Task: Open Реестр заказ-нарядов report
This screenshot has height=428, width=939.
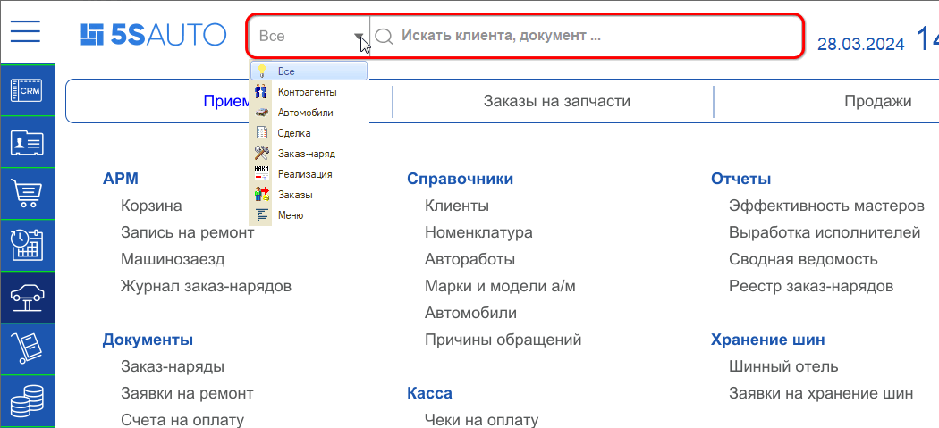Action: (811, 287)
